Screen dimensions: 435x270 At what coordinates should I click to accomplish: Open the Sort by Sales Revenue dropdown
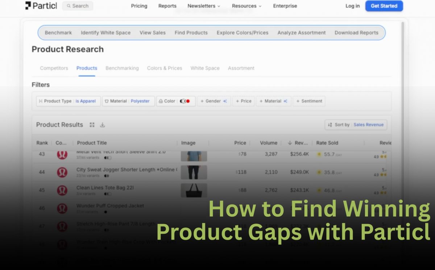point(356,125)
